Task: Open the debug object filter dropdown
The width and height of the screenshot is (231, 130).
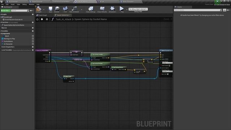Action: (138, 9)
